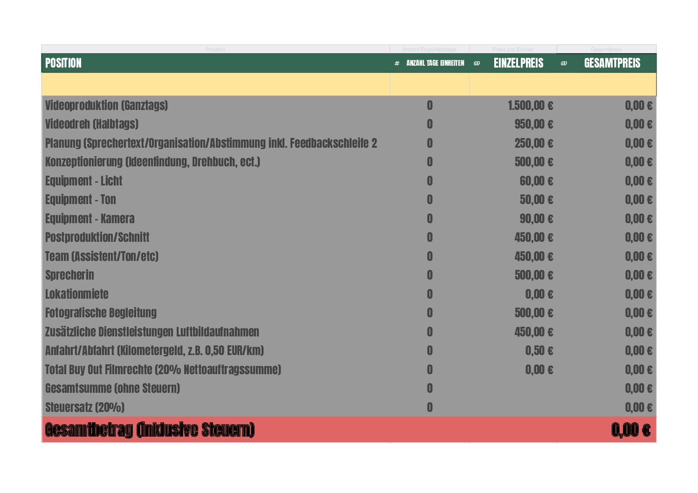Click quantity cell for Equipment - Kamera

pyautogui.click(x=429, y=219)
